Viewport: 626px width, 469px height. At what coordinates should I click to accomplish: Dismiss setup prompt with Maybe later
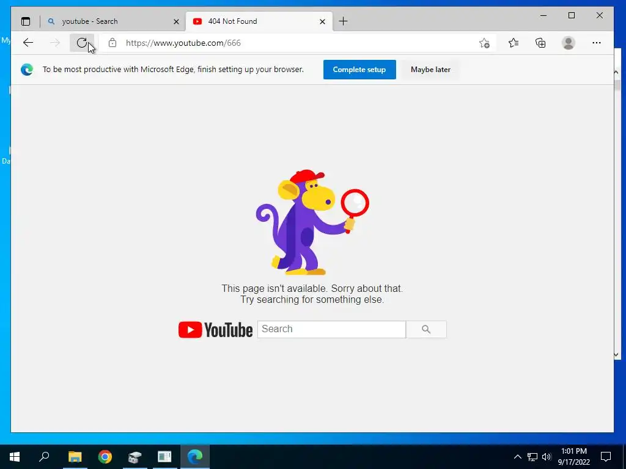pyautogui.click(x=430, y=70)
